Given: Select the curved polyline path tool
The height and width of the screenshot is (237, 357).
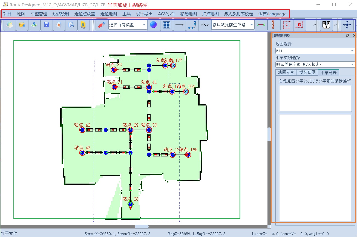Looking at the screenshot, I should click(x=192, y=25).
